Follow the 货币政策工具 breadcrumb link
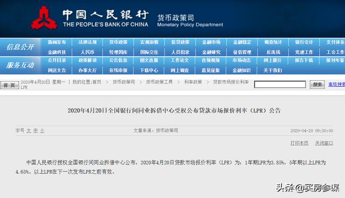The image size is (345, 198). pyautogui.click(x=160, y=82)
